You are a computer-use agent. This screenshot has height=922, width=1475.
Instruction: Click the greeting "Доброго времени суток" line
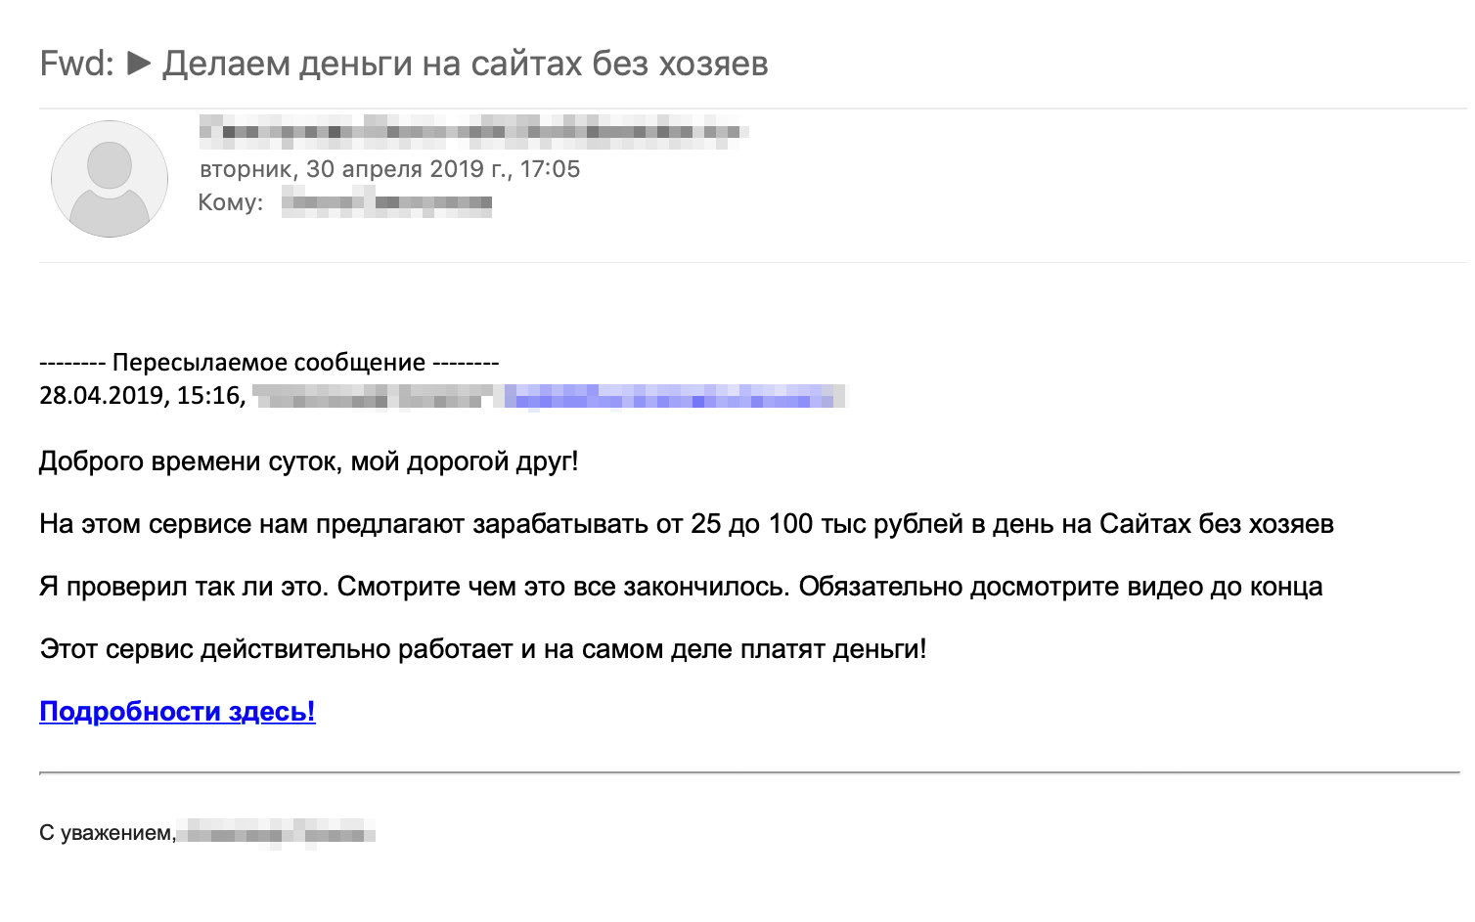tap(309, 461)
